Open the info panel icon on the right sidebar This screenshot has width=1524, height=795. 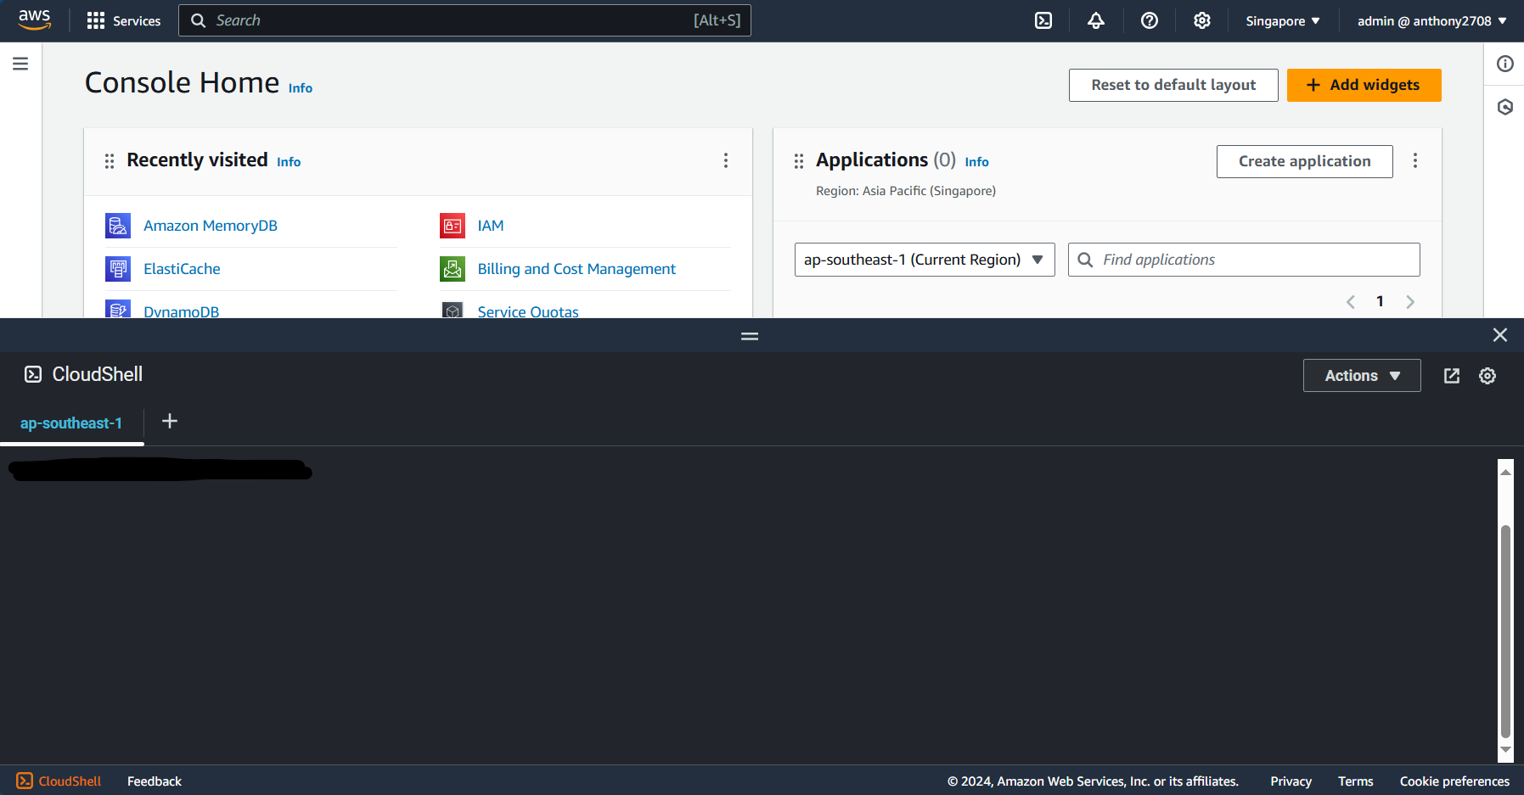coord(1505,64)
